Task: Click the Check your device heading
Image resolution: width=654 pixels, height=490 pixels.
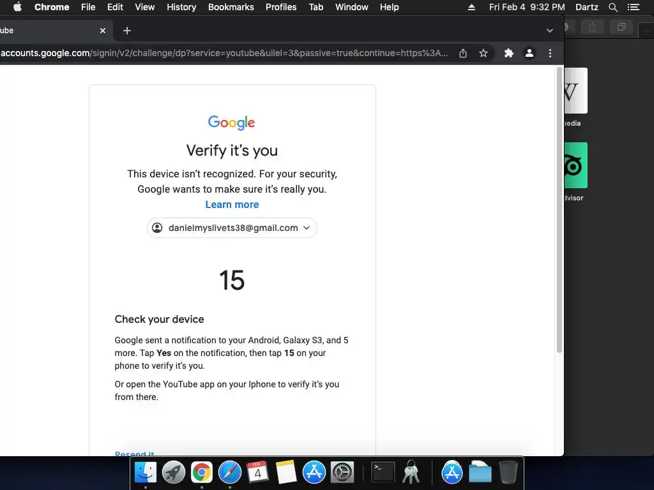Action: (x=159, y=319)
